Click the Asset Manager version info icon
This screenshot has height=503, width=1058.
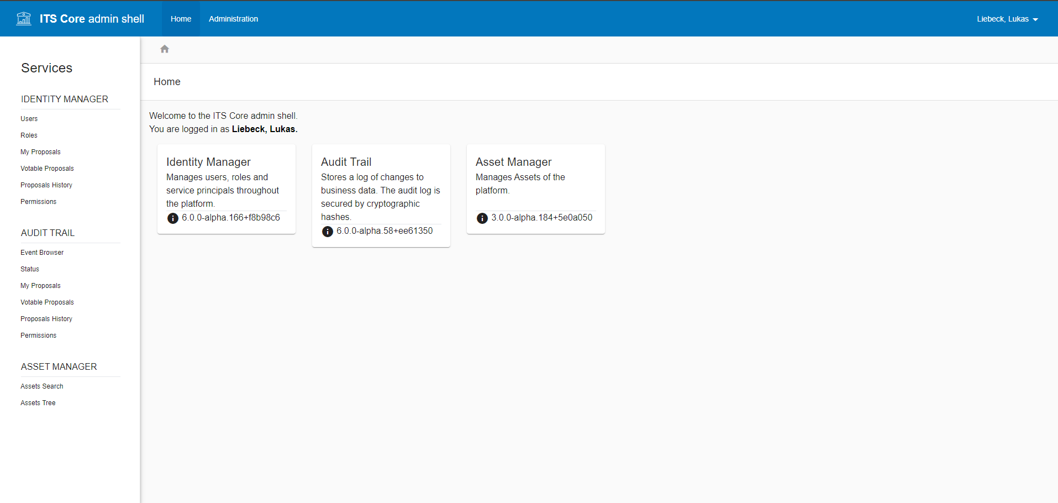[482, 218]
